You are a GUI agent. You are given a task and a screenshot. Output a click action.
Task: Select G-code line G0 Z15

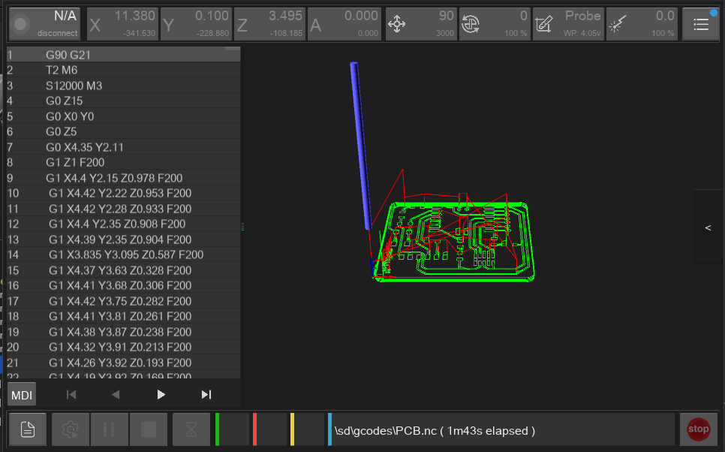[x=123, y=101]
